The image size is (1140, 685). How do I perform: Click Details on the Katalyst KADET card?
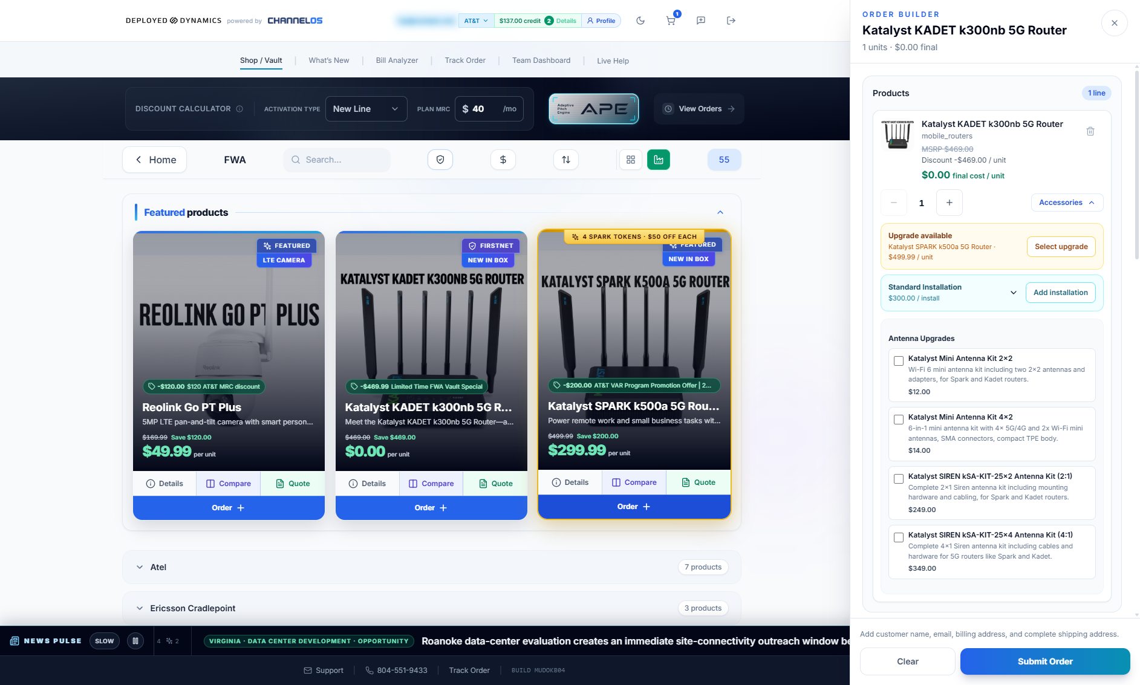(367, 484)
